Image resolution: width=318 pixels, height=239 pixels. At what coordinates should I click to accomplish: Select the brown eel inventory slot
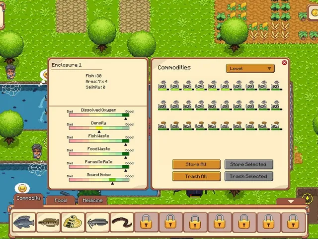coord(122,222)
